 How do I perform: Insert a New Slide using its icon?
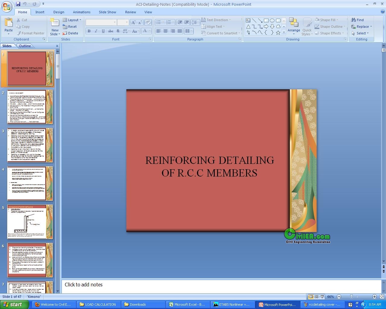pyautogui.click(x=55, y=23)
